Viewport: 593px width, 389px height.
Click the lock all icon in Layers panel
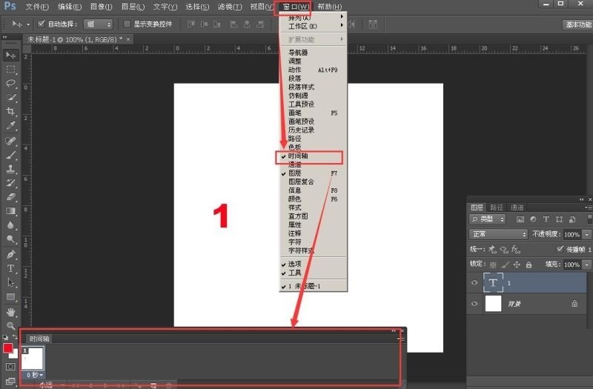[x=527, y=265]
